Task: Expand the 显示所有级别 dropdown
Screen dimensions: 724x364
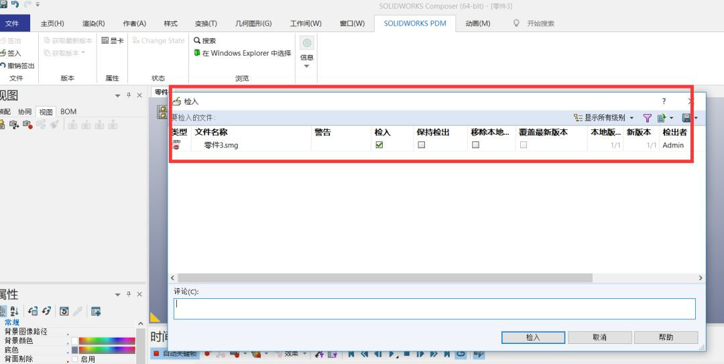Action: click(631, 118)
